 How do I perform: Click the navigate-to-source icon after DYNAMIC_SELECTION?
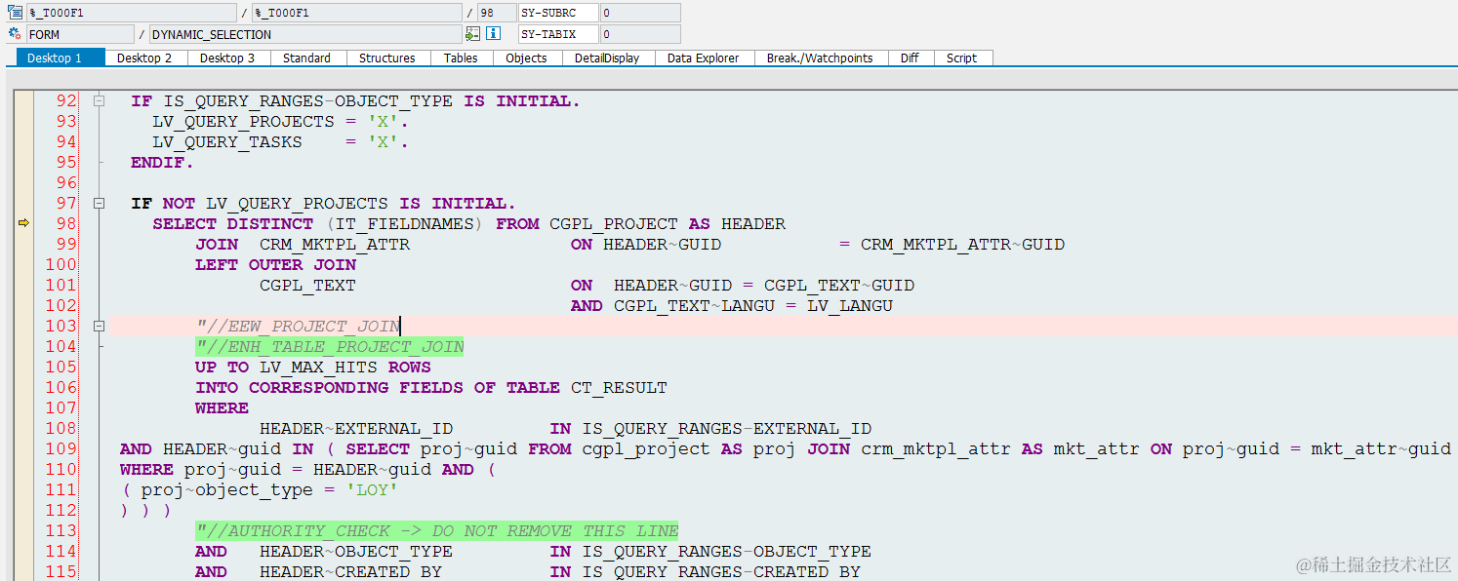pos(473,34)
